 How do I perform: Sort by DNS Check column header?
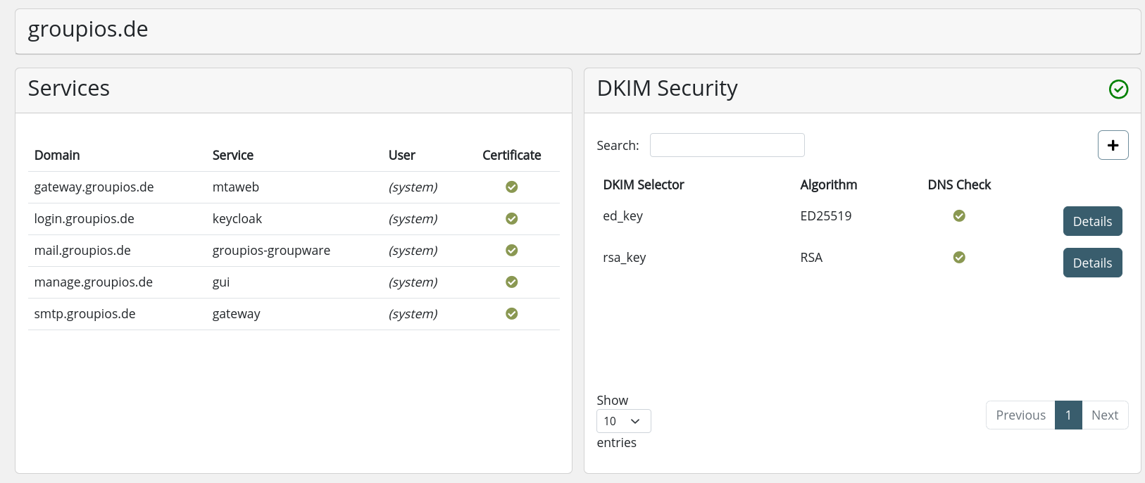point(959,184)
